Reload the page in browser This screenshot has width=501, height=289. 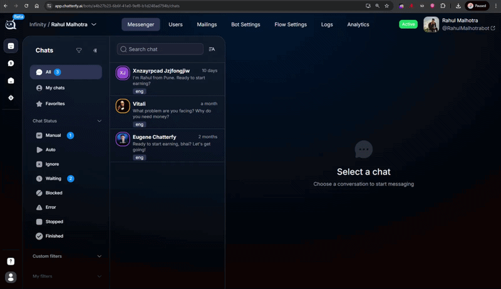point(26,6)
